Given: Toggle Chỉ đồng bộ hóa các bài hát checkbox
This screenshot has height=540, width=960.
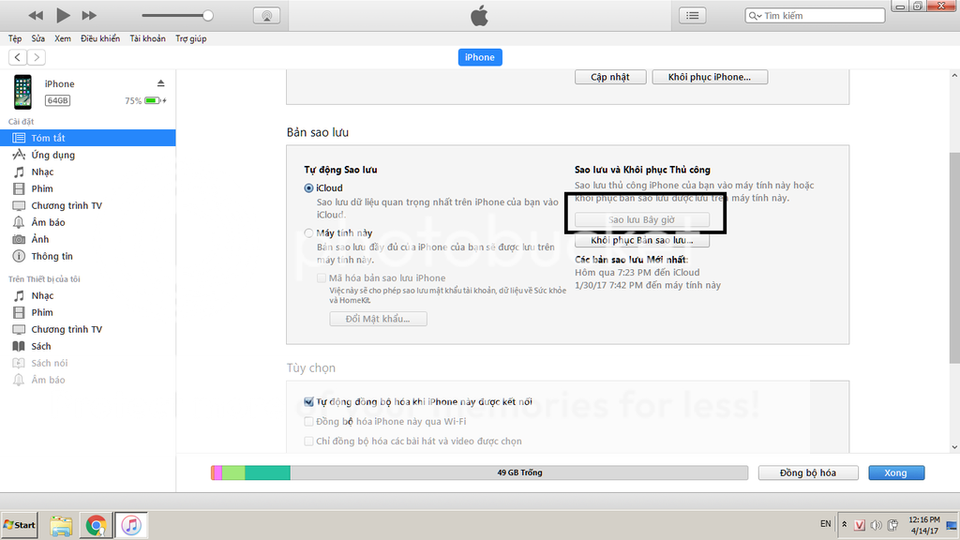Looking at the screenshot, I should coord(308,441).
